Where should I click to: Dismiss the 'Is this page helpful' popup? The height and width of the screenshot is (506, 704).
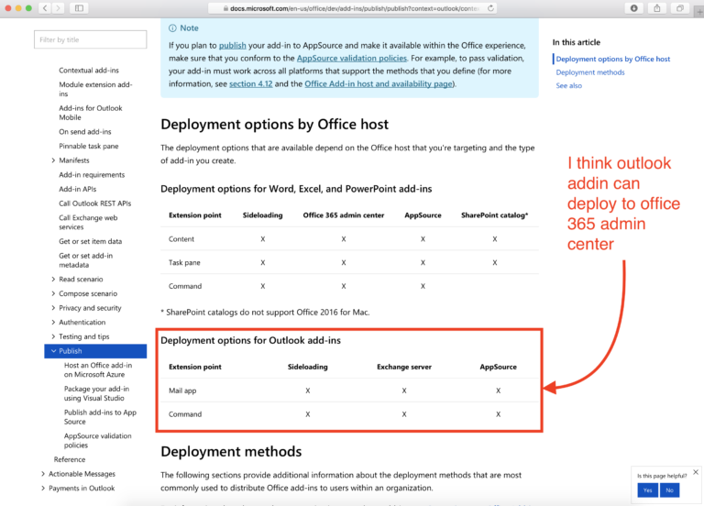point(696,472)
